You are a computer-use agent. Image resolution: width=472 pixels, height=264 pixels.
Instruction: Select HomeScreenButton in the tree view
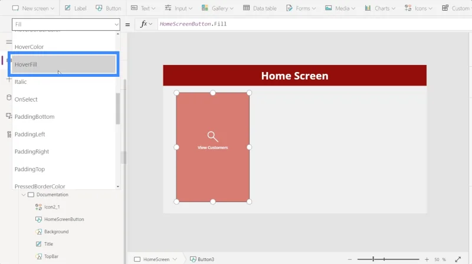point(64,219)
